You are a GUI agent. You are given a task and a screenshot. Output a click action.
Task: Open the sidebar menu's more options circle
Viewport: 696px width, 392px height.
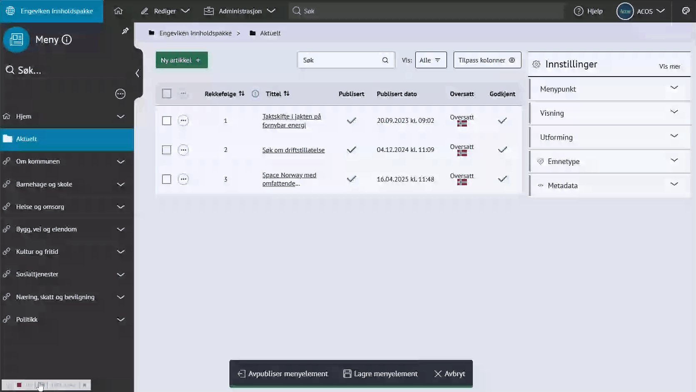[120, 94]
